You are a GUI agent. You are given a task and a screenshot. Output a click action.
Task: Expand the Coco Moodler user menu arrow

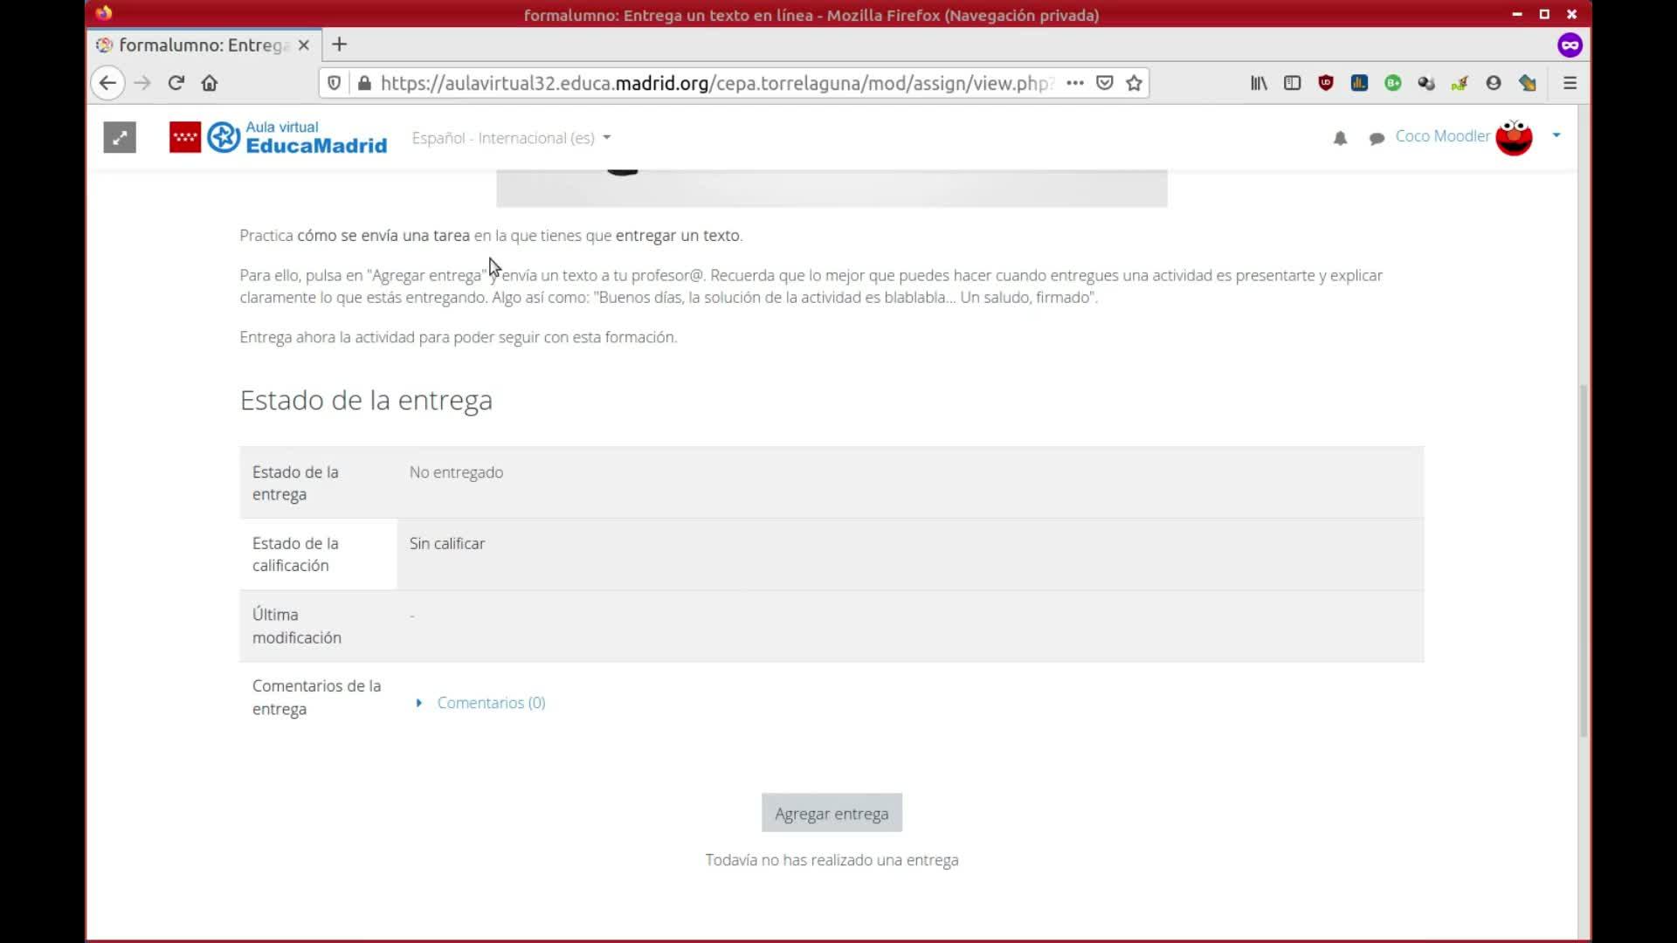pos(1556,135)
